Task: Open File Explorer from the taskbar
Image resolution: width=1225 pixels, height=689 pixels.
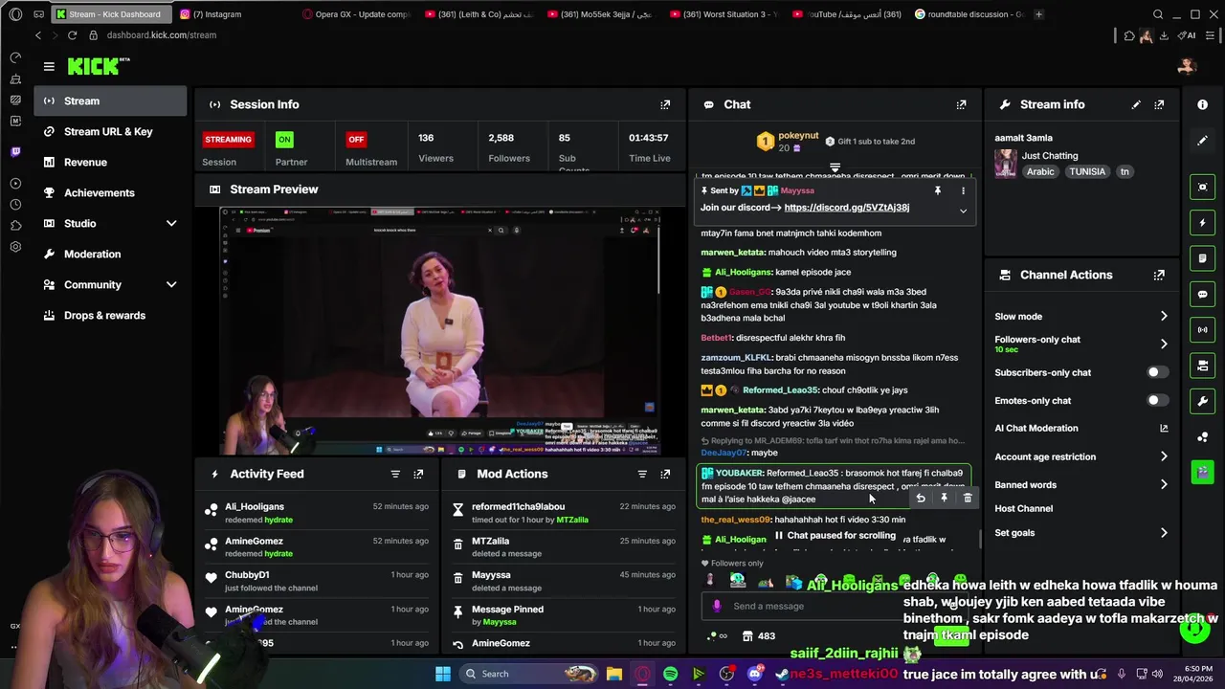Action: (x=613, y=674)
